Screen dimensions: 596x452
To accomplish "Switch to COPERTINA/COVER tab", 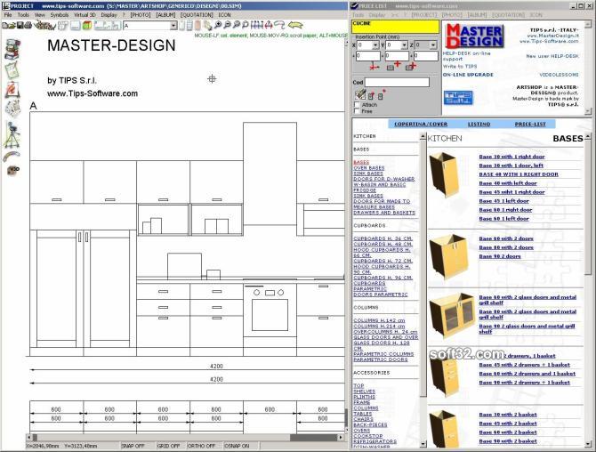I will tap(421, 124).
